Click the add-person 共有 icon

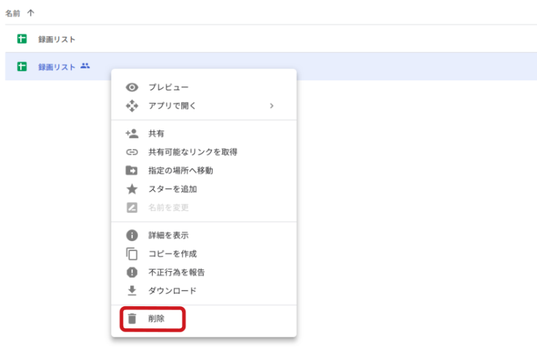click(132, 133)
